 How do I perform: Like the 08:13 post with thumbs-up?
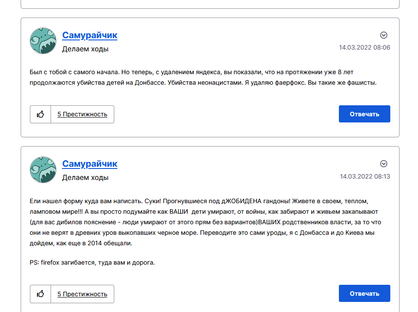point(40,294)
